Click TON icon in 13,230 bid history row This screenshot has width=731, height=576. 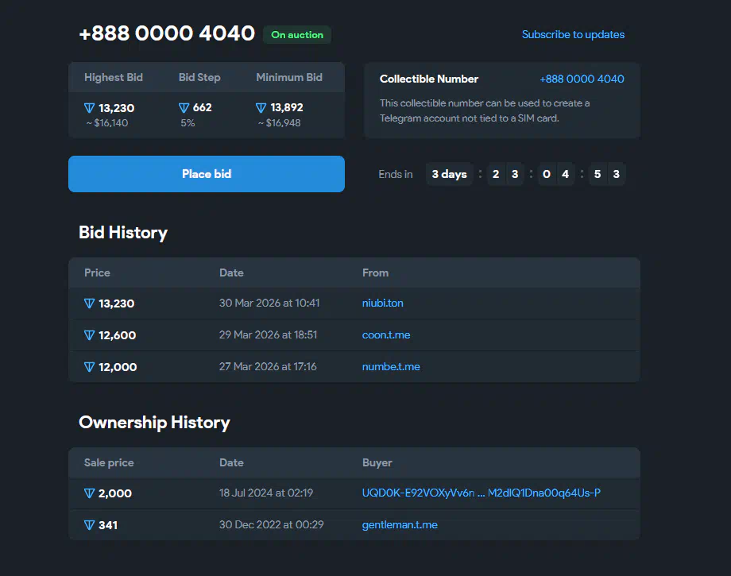(x=90, y=303)
